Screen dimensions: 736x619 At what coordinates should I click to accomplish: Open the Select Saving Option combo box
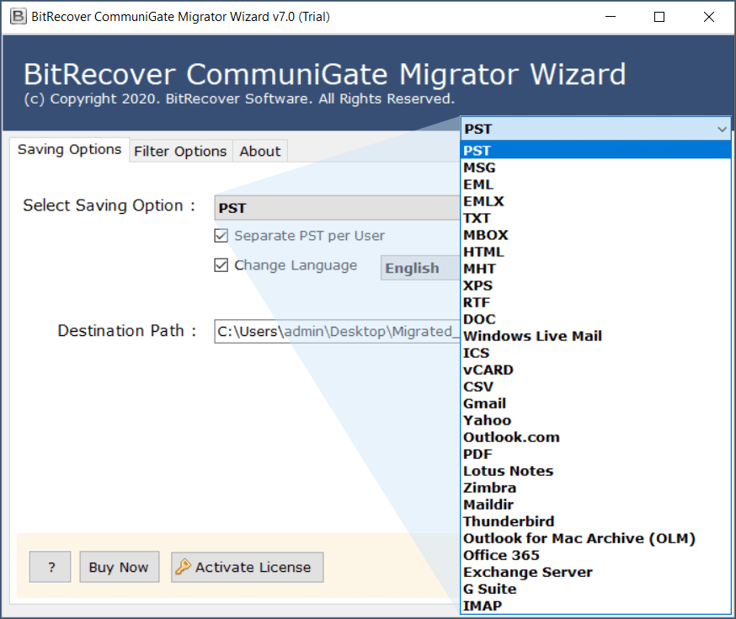click(337, 208)
